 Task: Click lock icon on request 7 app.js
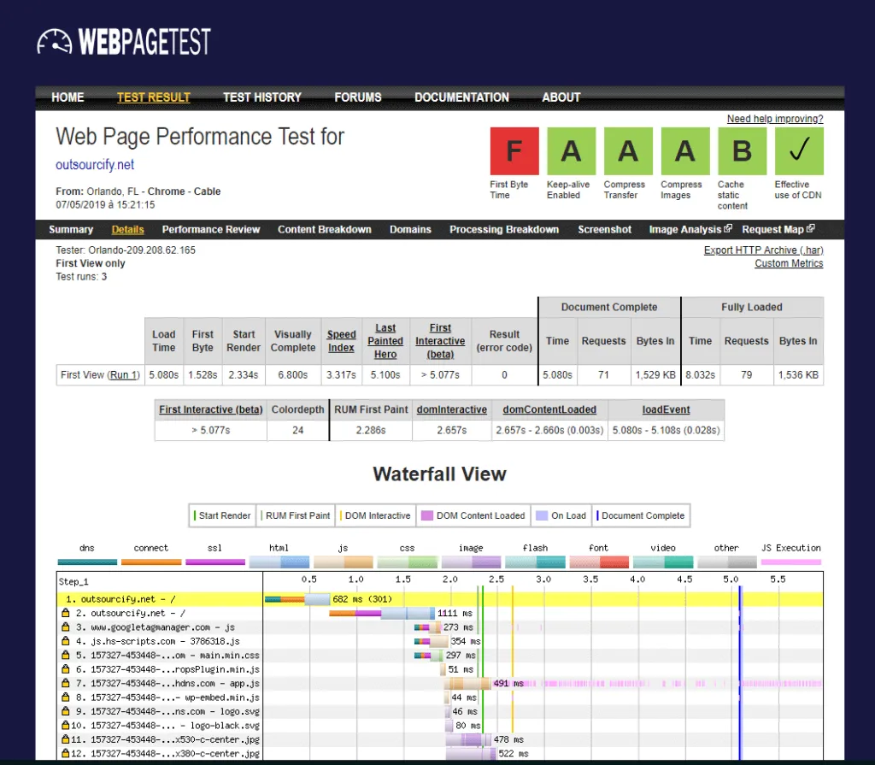tap(65, 682)
